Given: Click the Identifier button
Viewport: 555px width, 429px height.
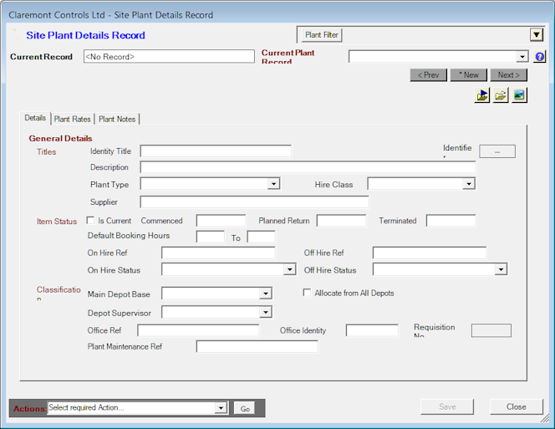Looking at the screenshot, I should click(497, 151).
